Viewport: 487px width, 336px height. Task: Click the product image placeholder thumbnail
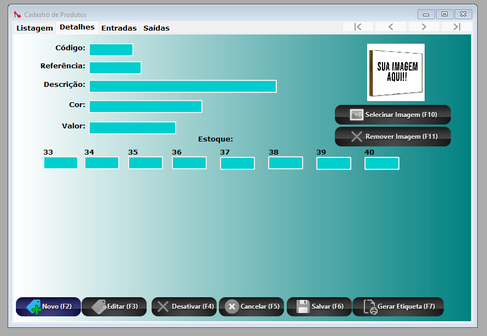click(x=396, y=72)
